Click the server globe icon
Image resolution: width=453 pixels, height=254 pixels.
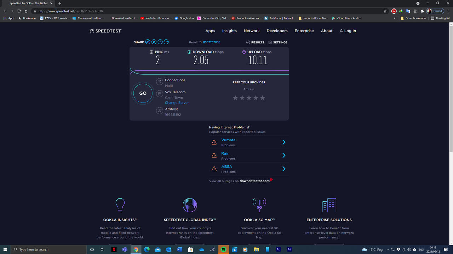(160, 94)
